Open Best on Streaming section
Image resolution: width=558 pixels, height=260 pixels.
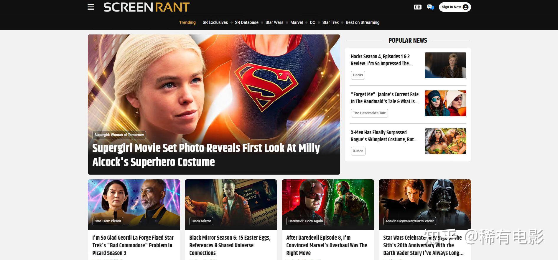click(363, 22)
